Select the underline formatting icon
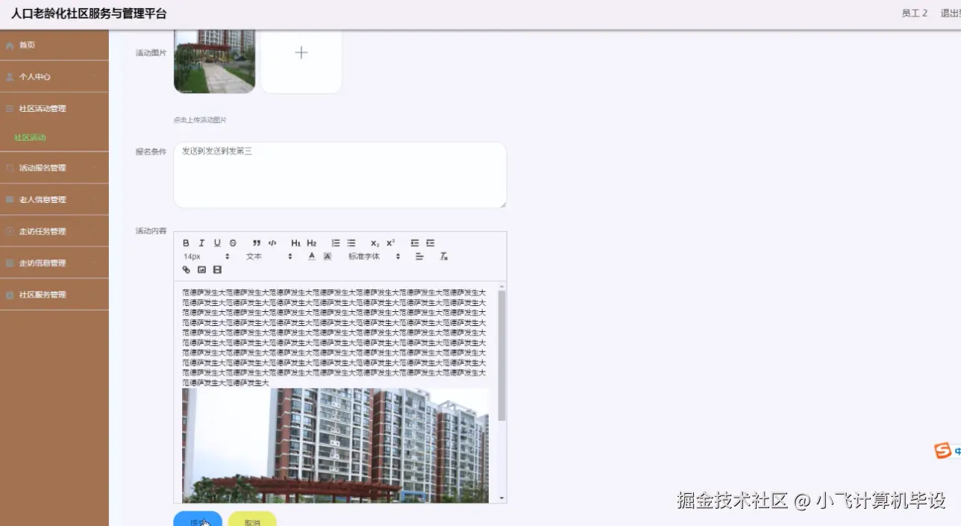 click(x=217, y=242)
